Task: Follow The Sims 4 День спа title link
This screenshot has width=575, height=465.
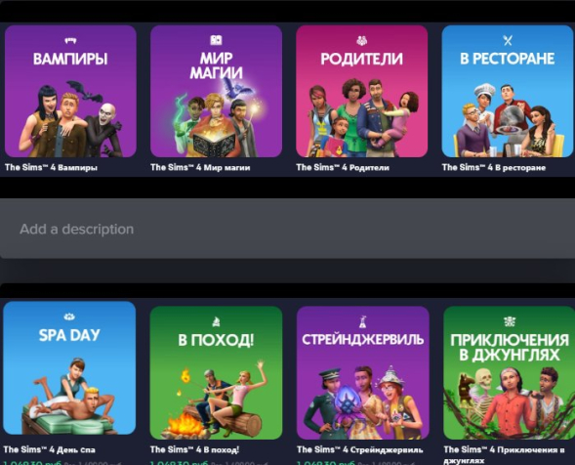Action: click(49, 449)
